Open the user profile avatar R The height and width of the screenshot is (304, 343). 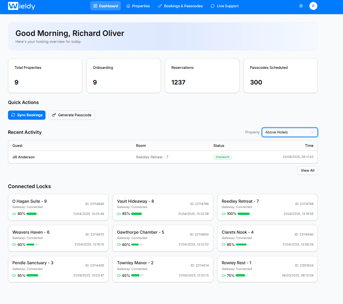[313, 6]
